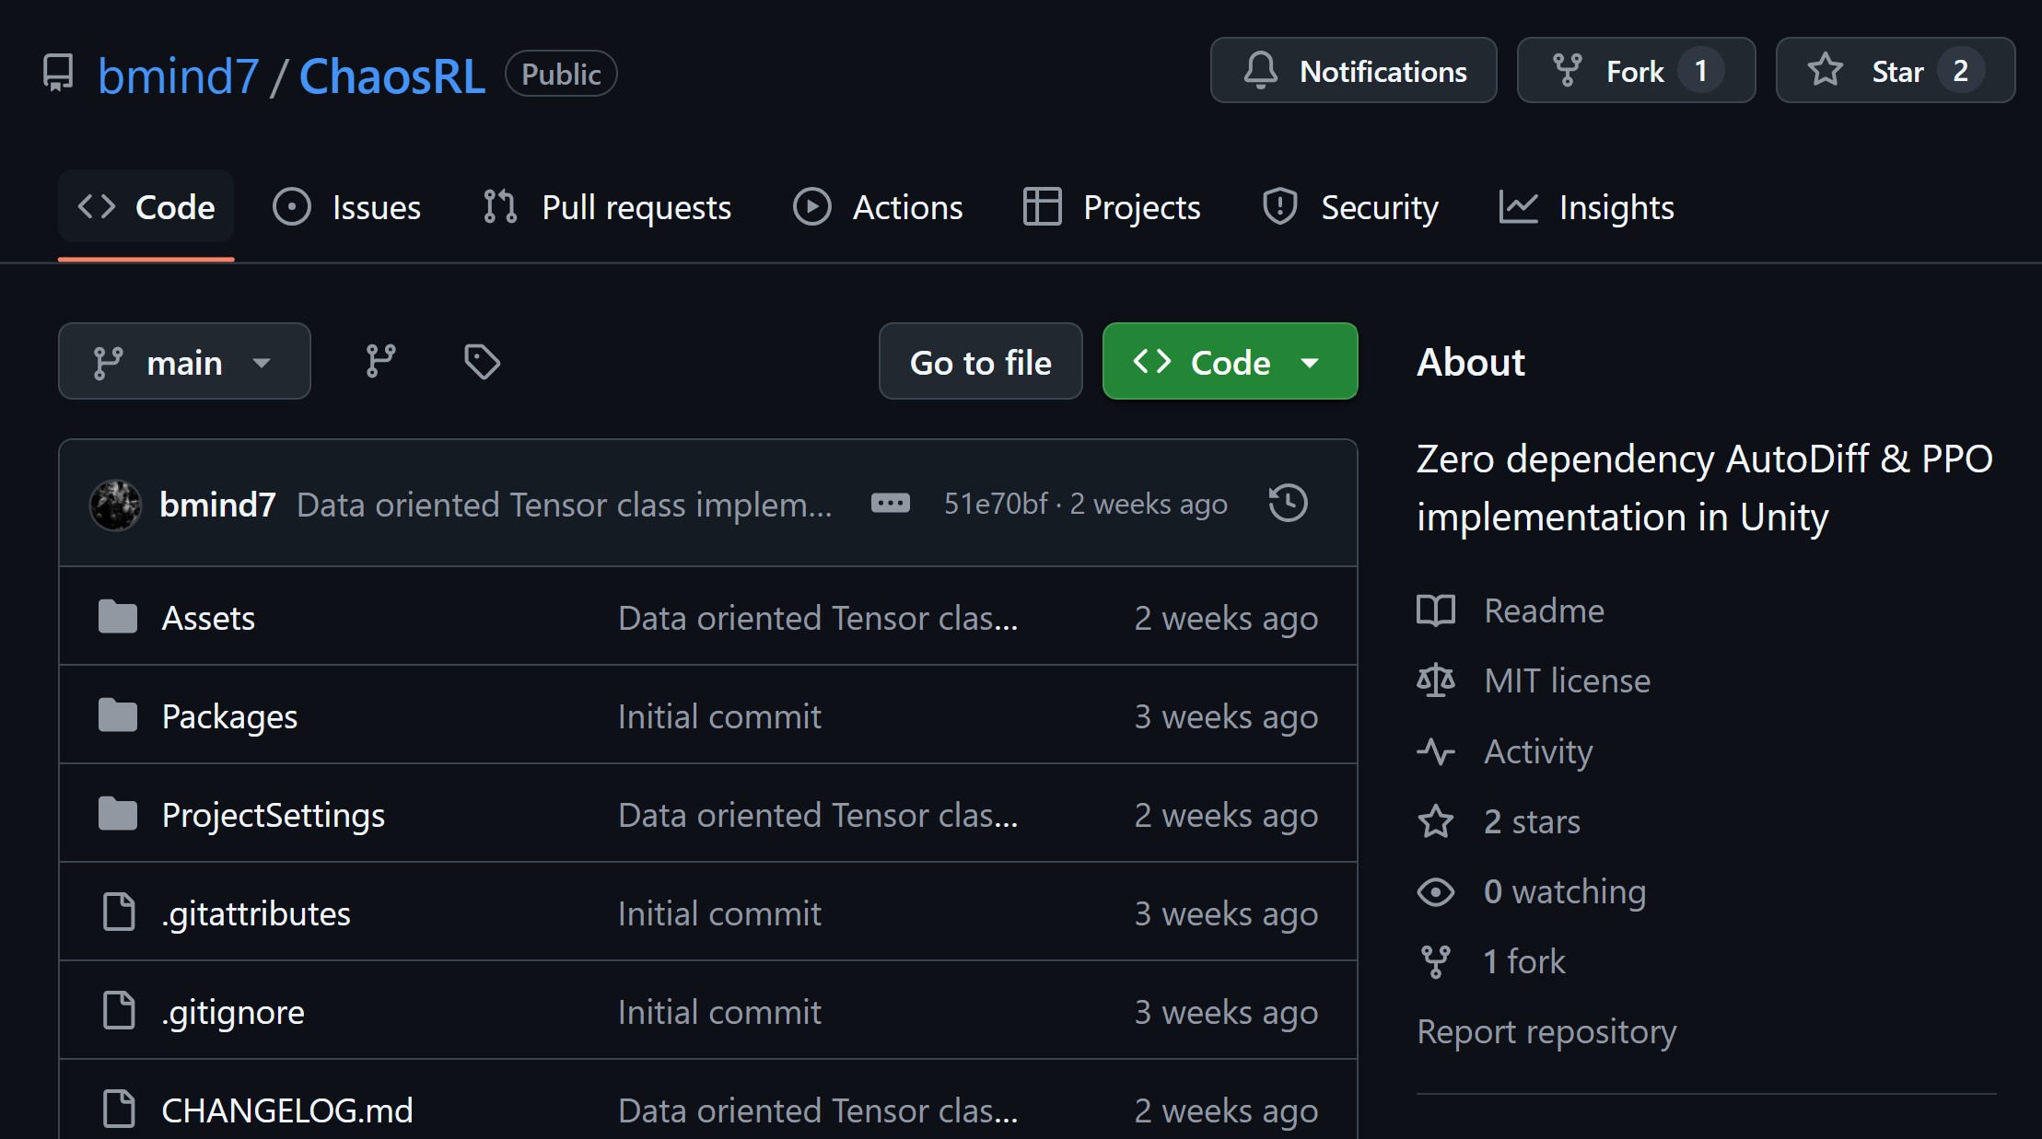Open the branches icon next to main
This screenshot has width=2042, height=1139.
click(380, 361)
